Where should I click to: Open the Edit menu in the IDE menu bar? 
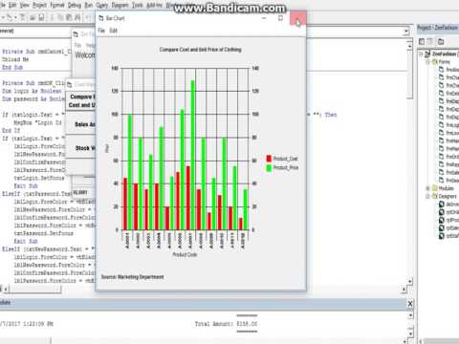click(x=12, y=5)
